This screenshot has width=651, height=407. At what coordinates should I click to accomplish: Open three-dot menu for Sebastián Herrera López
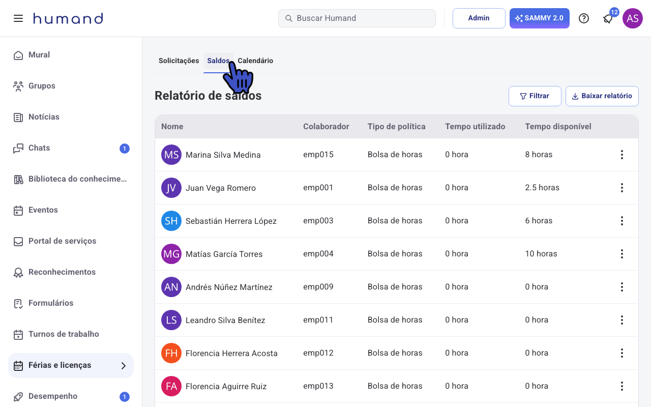click(622, 221)
